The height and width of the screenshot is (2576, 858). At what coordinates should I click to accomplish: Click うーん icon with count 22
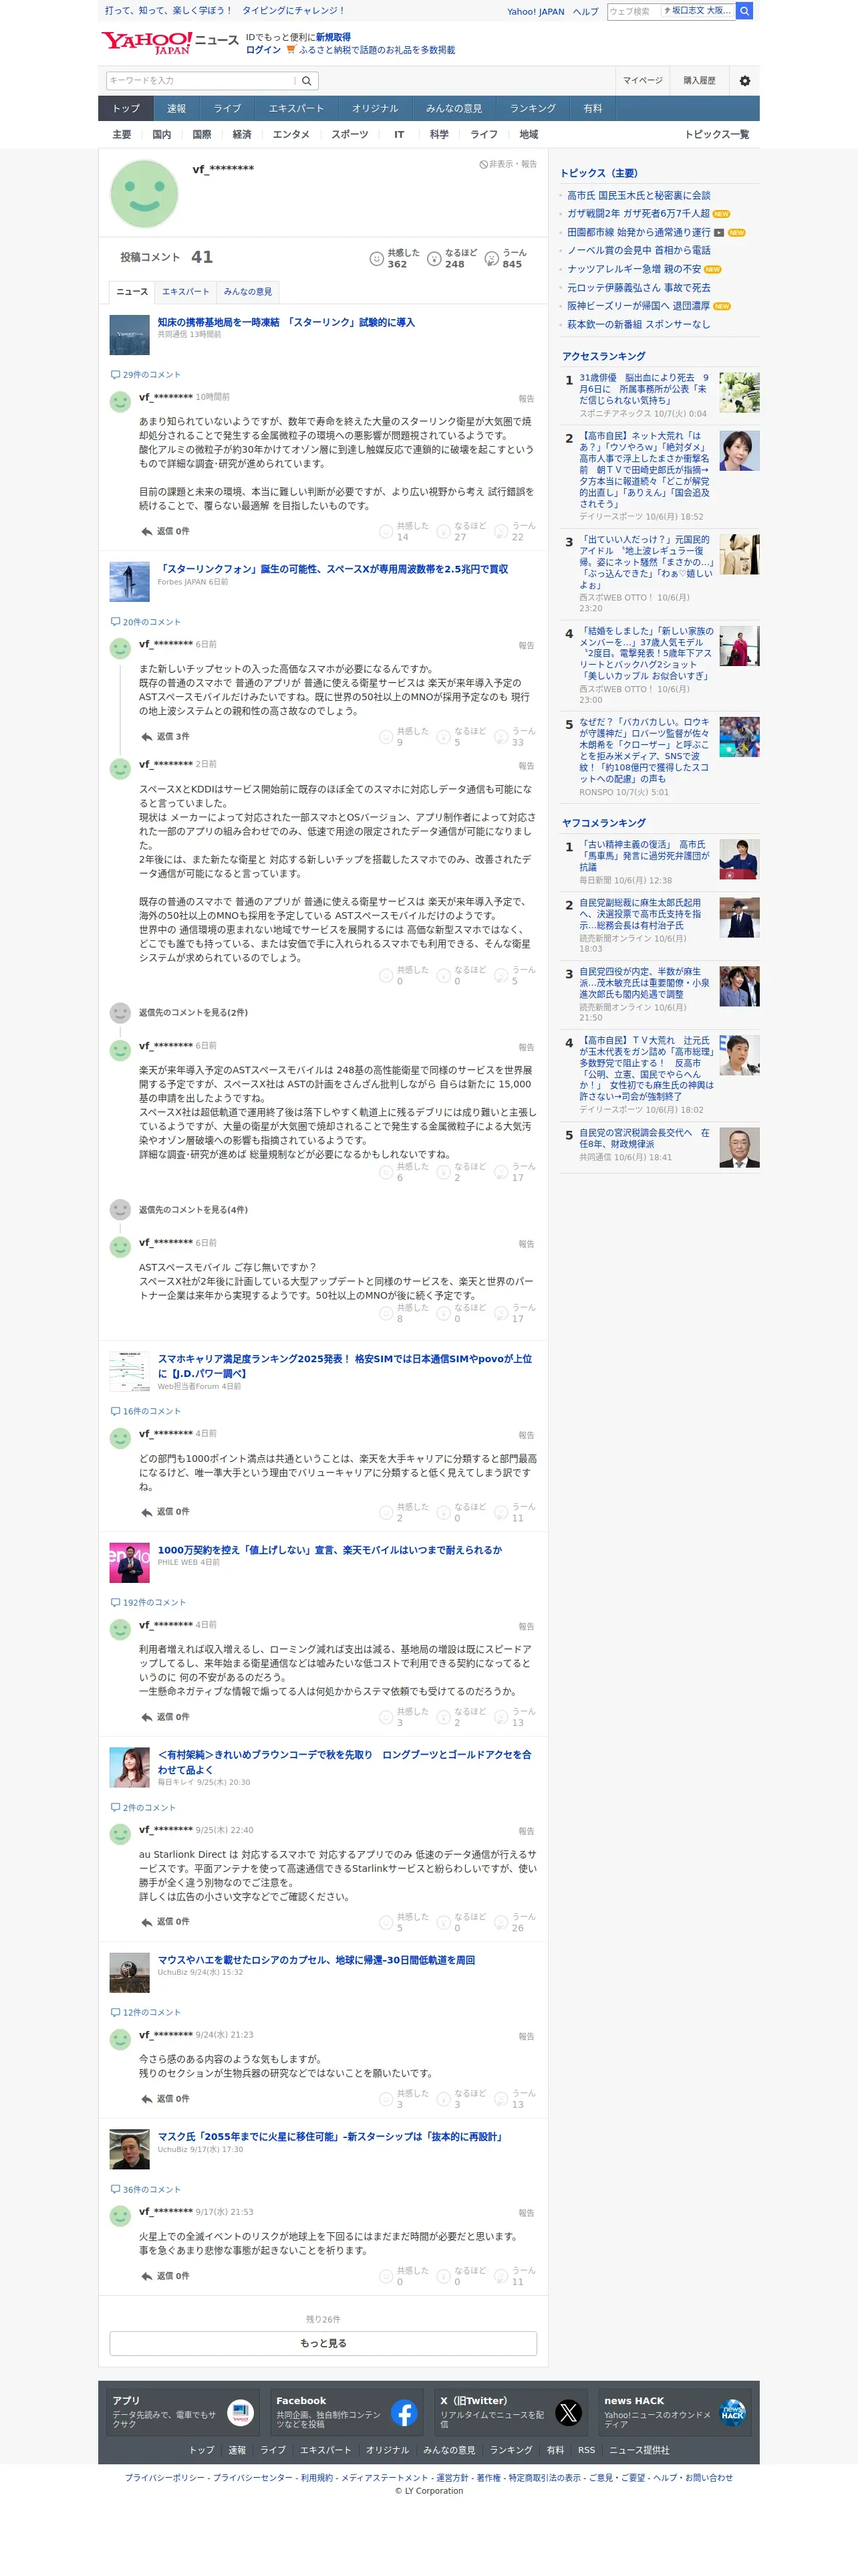(x=501, y=531)
